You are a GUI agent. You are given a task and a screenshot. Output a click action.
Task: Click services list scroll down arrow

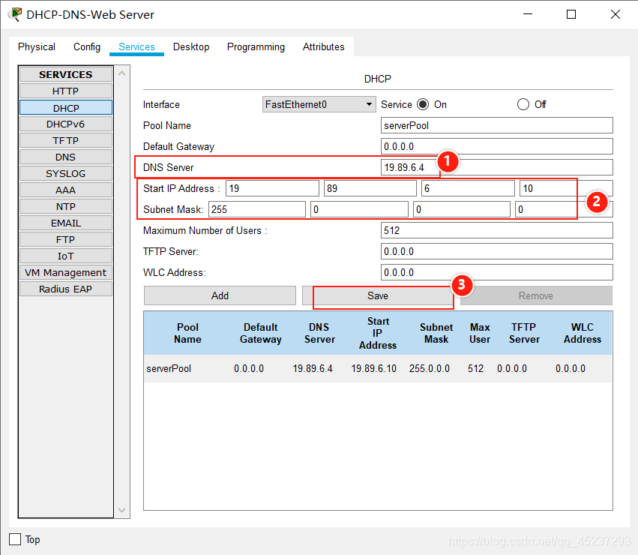pos(121,510)
